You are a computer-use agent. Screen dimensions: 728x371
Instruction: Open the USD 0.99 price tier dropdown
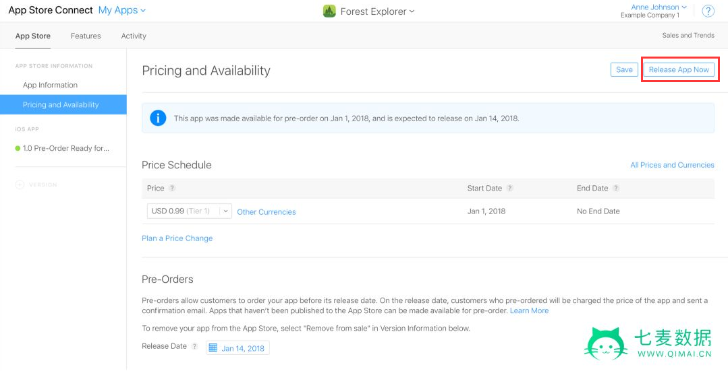pos(190,211)
